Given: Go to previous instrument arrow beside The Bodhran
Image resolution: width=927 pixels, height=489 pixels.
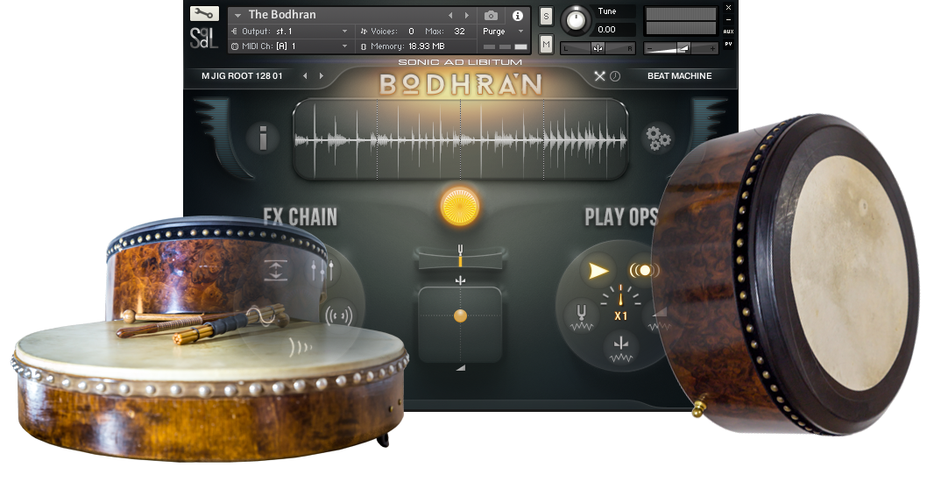Looking at the screenshot, I should pos(450,16).
